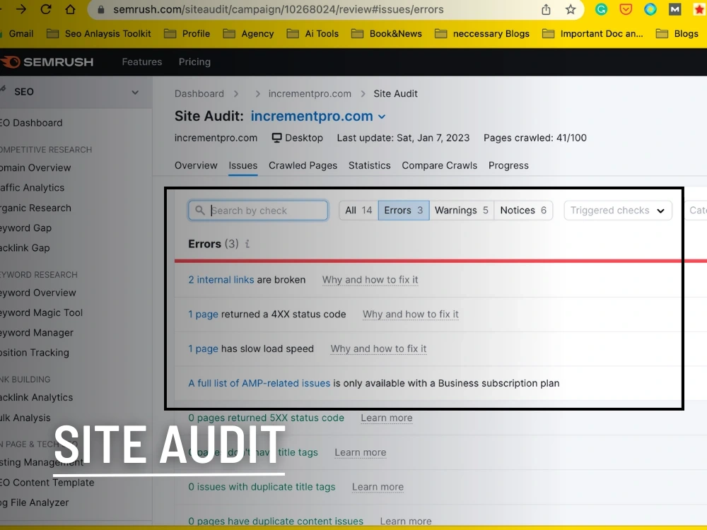This screenshot has height=530, width=707.
Task: Open the Book&News bookmark folder
Action: [387, 34]
